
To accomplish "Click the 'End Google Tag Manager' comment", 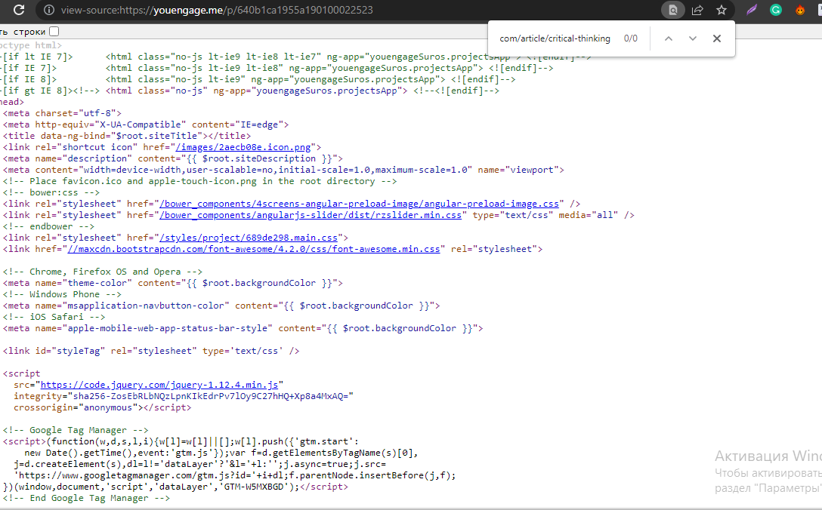I will (x=86, y=498).
